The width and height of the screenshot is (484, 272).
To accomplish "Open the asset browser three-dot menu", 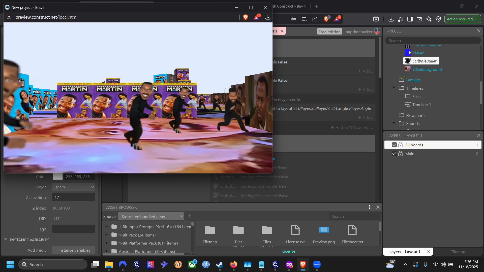I will click(x=370, y=207).
